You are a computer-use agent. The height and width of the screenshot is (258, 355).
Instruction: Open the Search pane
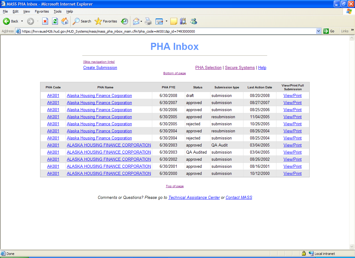click(82, 21)
